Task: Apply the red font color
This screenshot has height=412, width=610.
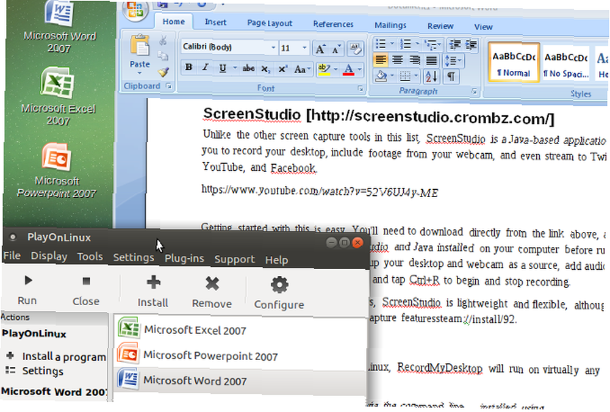Action: (x=348, y=70)
